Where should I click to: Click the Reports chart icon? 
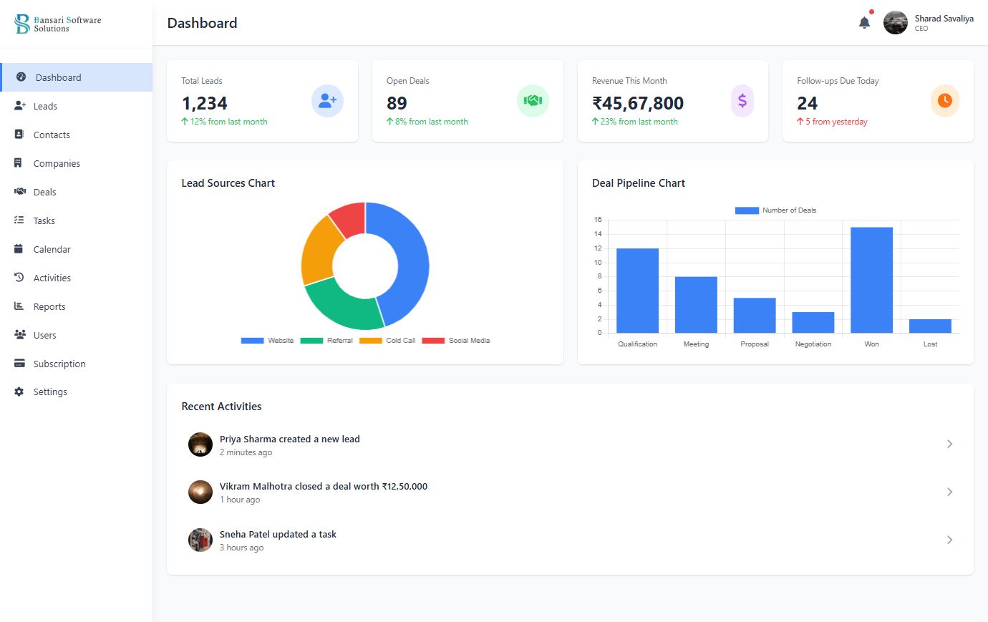coord(19,306)
